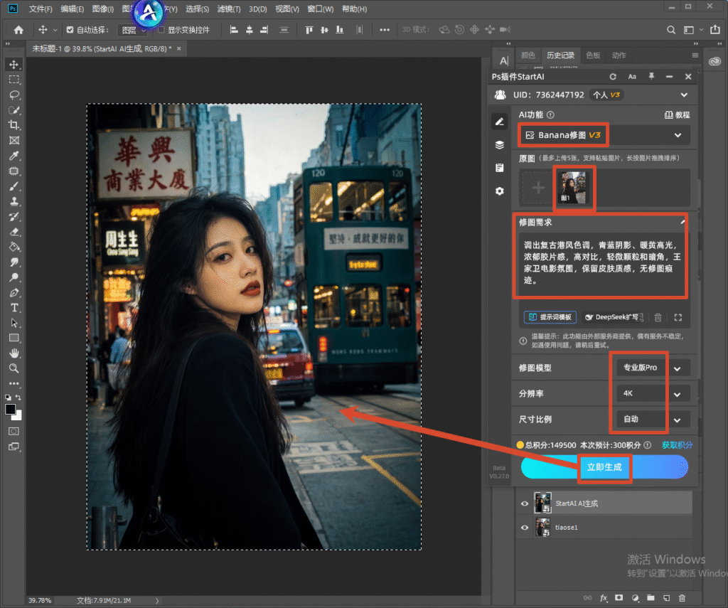Screen dimensions: 728x608
Task: Open the search icon in options bar
Action: pyautogui.click(x=671, y=30)
